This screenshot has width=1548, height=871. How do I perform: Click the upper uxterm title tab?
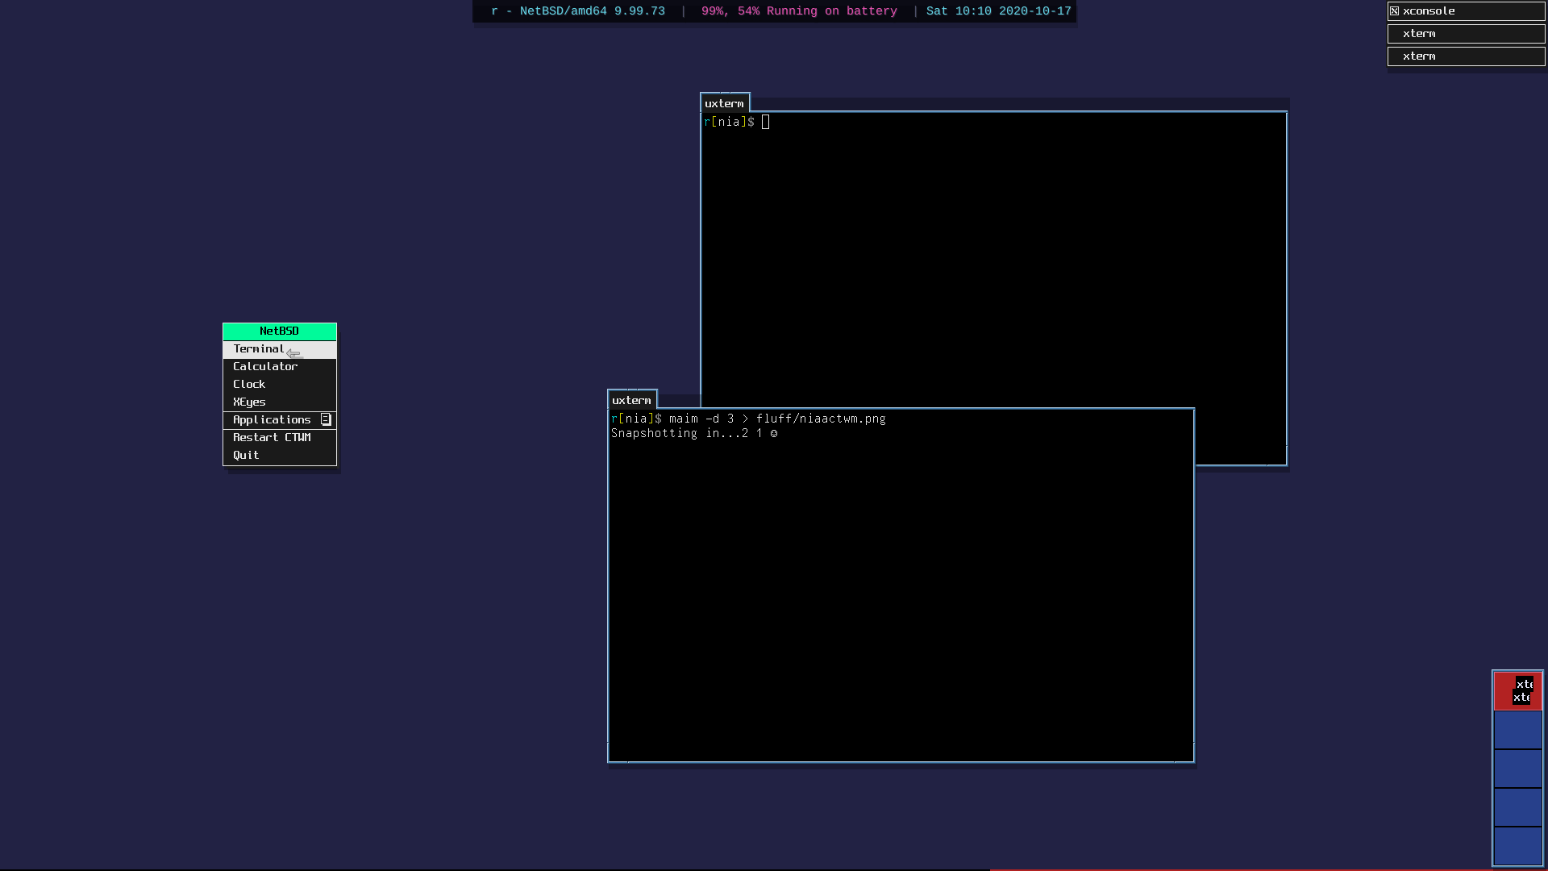[724, 103]
